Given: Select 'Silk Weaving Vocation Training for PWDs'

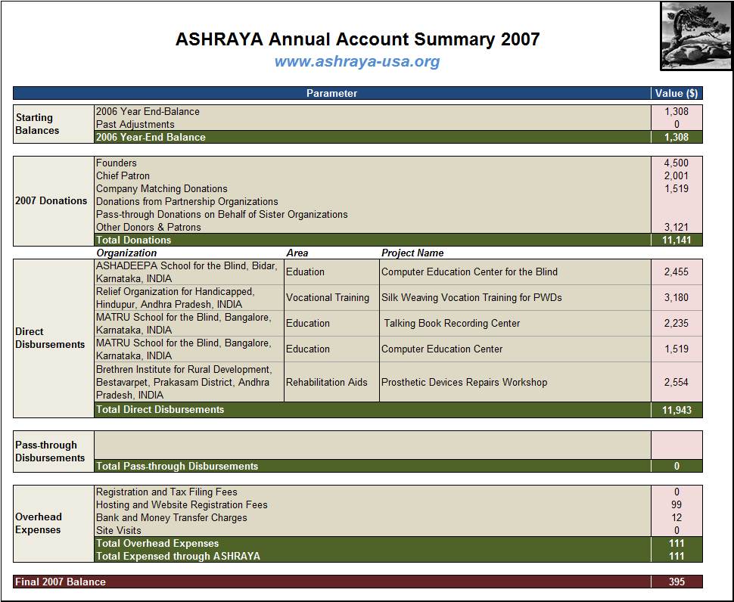Looking at the screenshot, I should 471,297.
